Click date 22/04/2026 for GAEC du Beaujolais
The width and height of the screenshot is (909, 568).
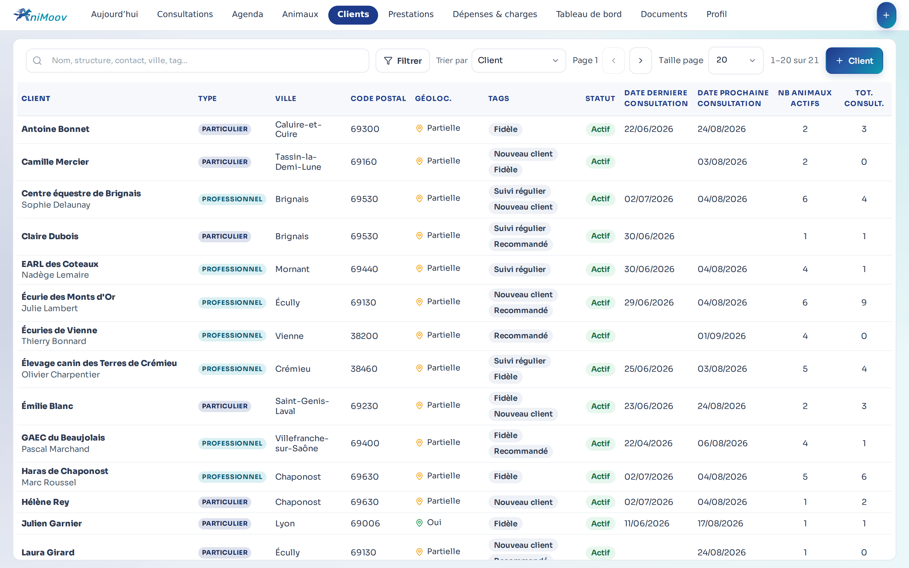point(648,443)
